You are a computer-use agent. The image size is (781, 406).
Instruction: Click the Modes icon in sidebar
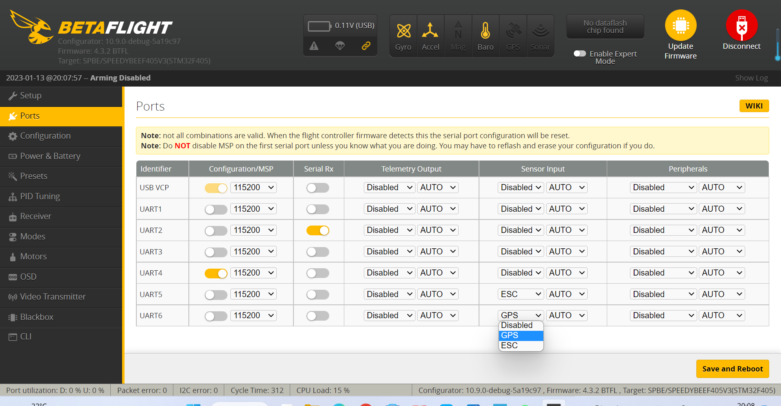pos(13,237)
